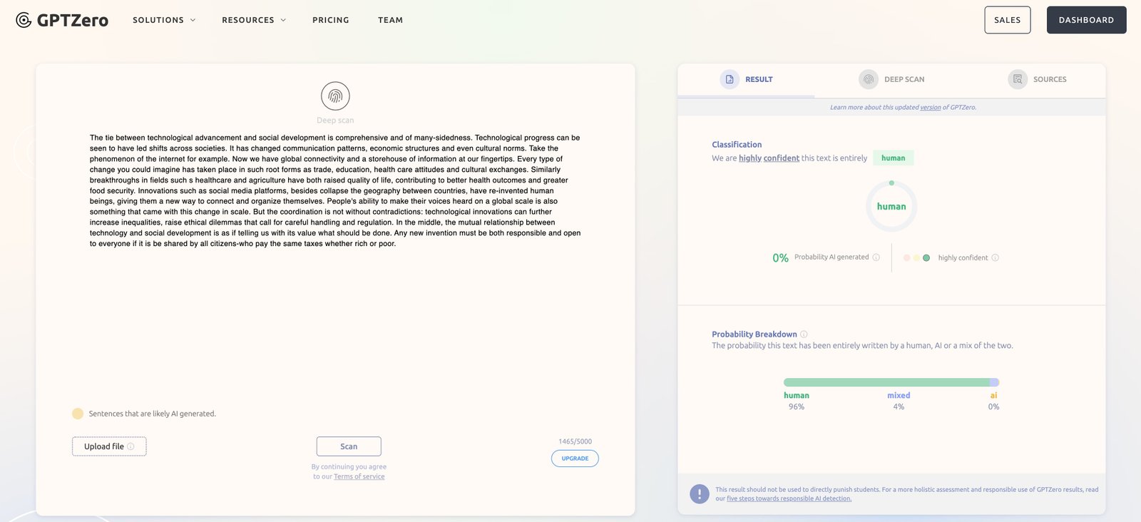
Task: Open the Dashboard
Action: click(x=1086, y=20)
